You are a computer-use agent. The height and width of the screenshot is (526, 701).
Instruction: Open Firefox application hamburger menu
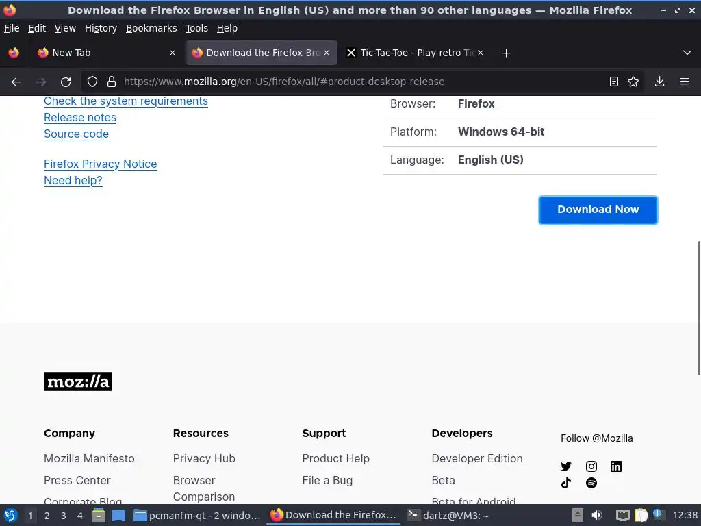685,82
